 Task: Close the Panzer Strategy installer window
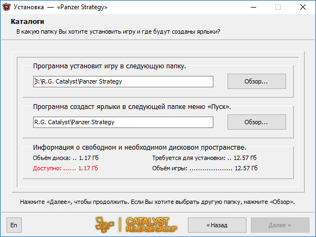(303, 7)
